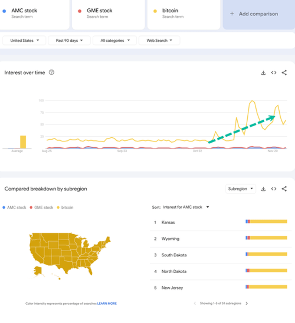Click the Showing 1-5 of 51 subregions text
The height and width of the screenshot is (323, 295).
tap(221, 303)
